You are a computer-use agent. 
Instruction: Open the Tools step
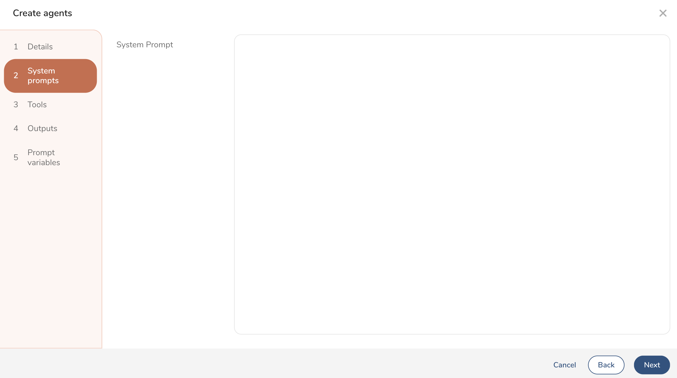pyautogui.click(x=37, y=104)
